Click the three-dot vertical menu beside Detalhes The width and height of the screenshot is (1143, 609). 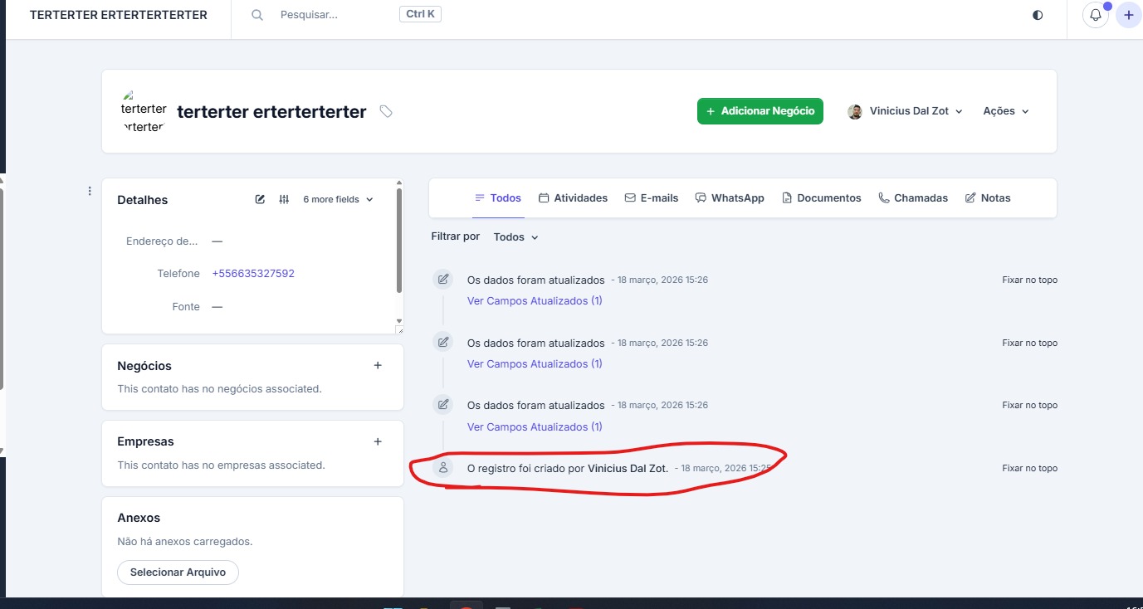coord(90,192)
